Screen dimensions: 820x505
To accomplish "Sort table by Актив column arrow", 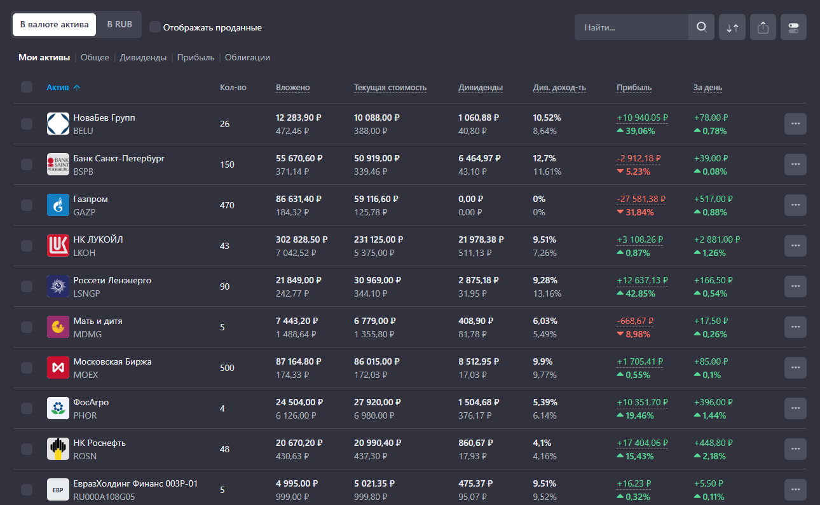I will pos(77,88).
